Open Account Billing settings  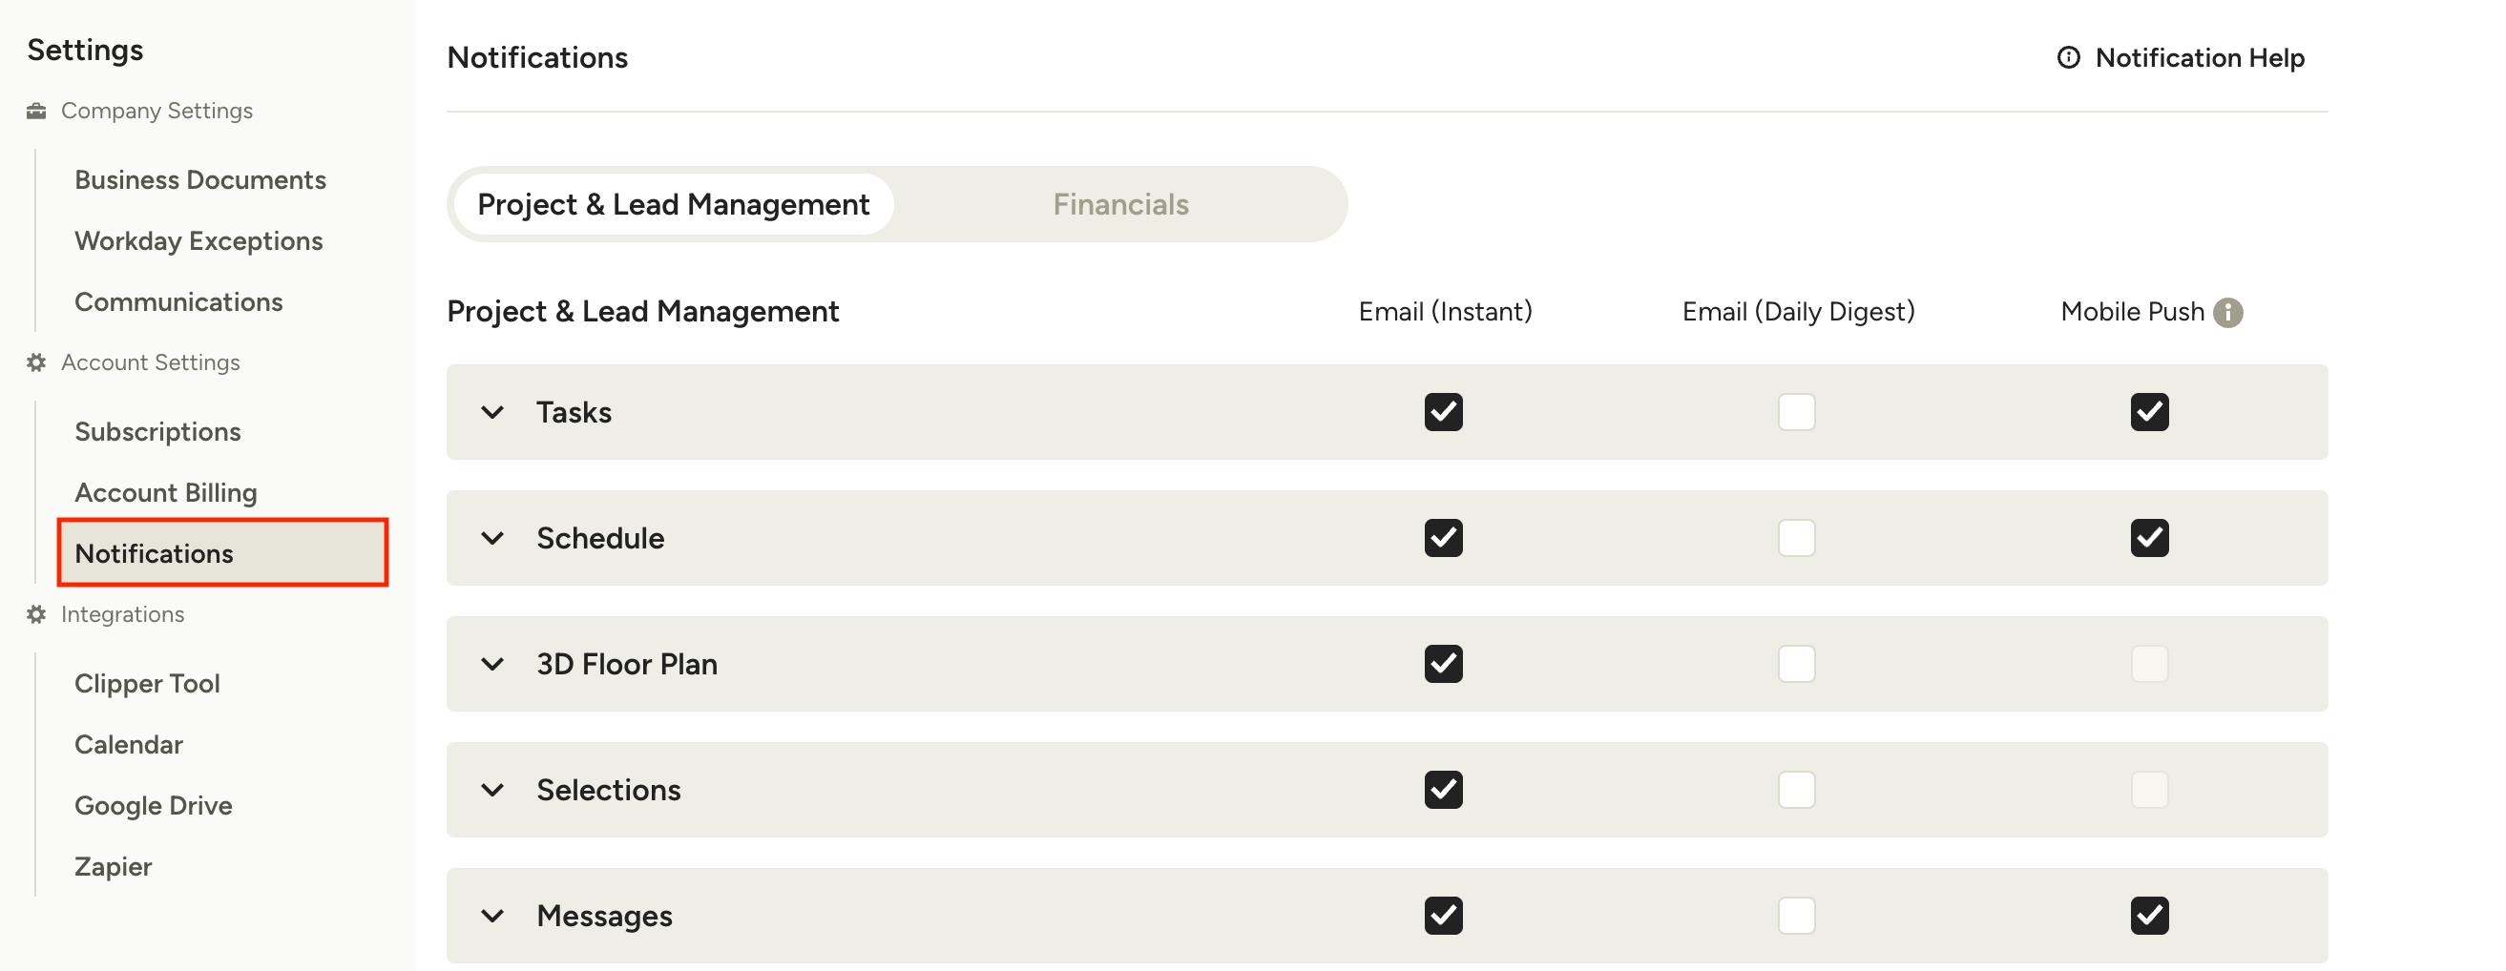pos(166,493)
